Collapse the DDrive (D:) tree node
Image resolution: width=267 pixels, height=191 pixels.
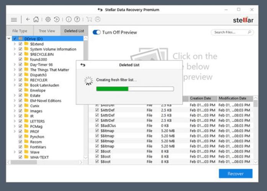(9, 39)
